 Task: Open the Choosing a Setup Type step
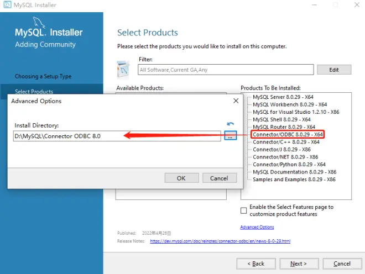click(x=43, y=76)
